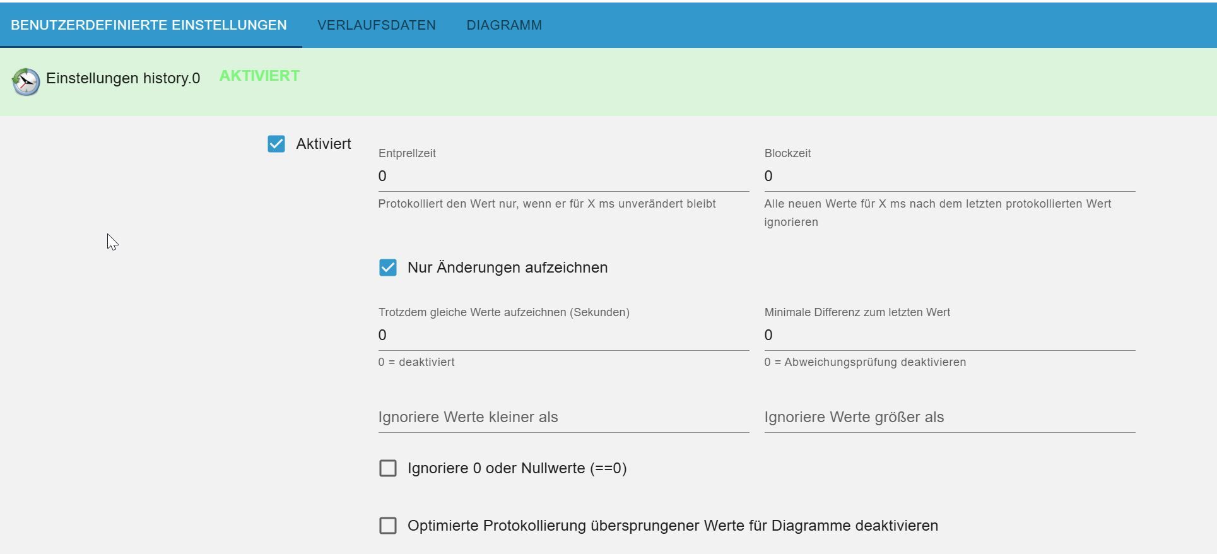Screen dimensions: 1217x554
Task: Edit the Trotzdem gleiche Werte aufzeichnen field
Action: pyautogui.click(x=563, y=336)
